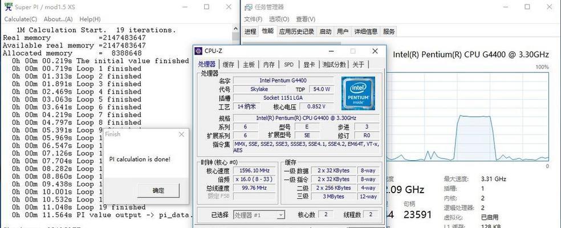Open 服务 tab in Task Manager
Viewport: 561px width, 228px height.
pos(389,31)
